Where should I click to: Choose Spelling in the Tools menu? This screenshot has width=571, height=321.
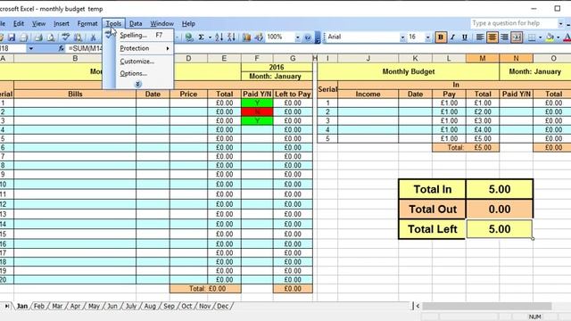[145, 36]
